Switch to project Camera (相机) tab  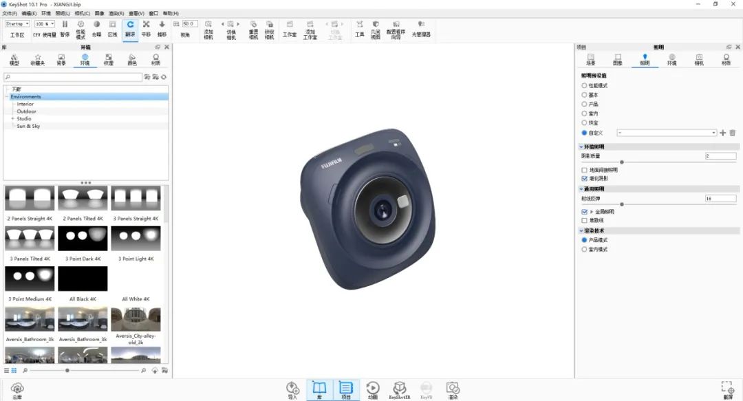tap(699, 60)
